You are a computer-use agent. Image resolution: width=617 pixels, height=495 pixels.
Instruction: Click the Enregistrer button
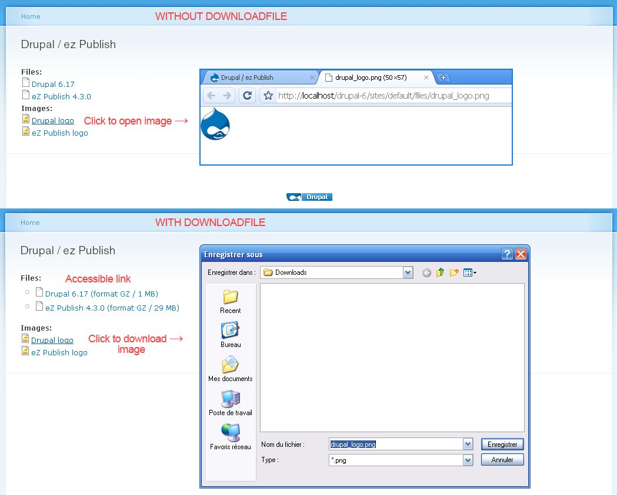tap(502, 444)
